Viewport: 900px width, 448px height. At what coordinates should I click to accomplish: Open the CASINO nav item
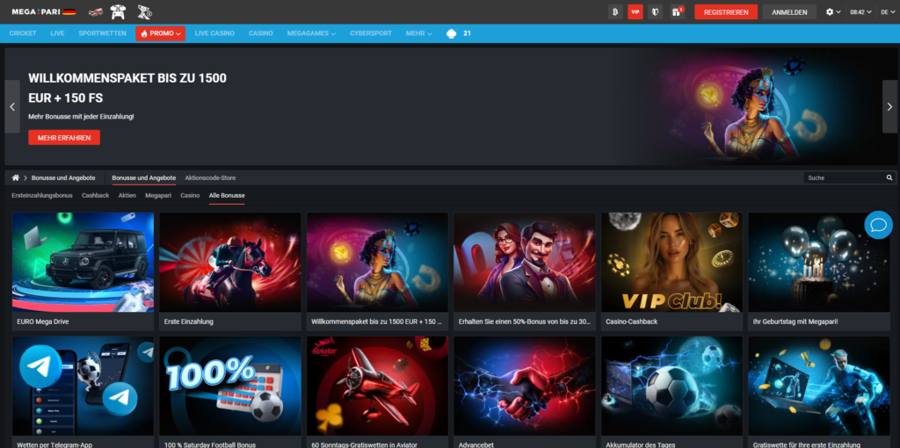point(260,34)
